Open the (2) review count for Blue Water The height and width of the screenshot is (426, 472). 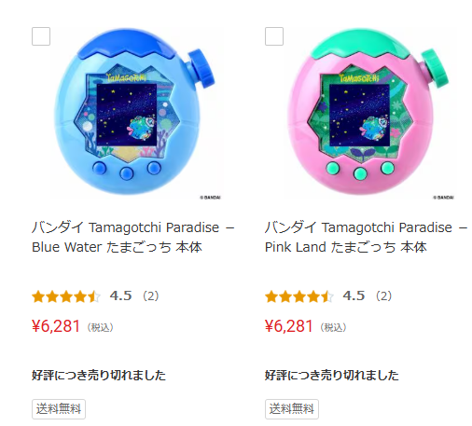151,295
